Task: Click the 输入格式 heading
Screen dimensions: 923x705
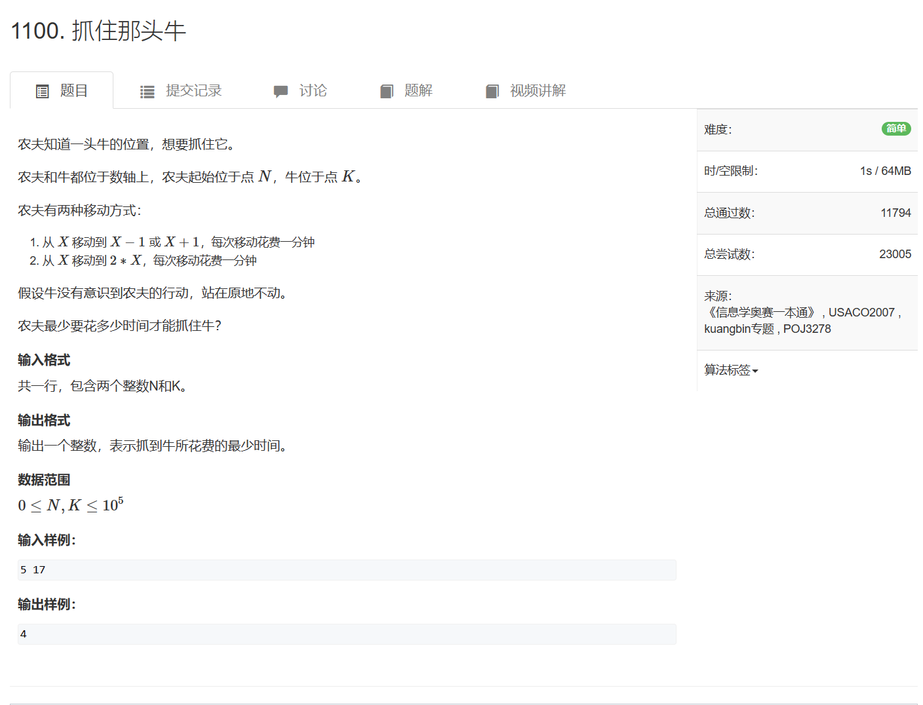Action: [x=44, y=360]
